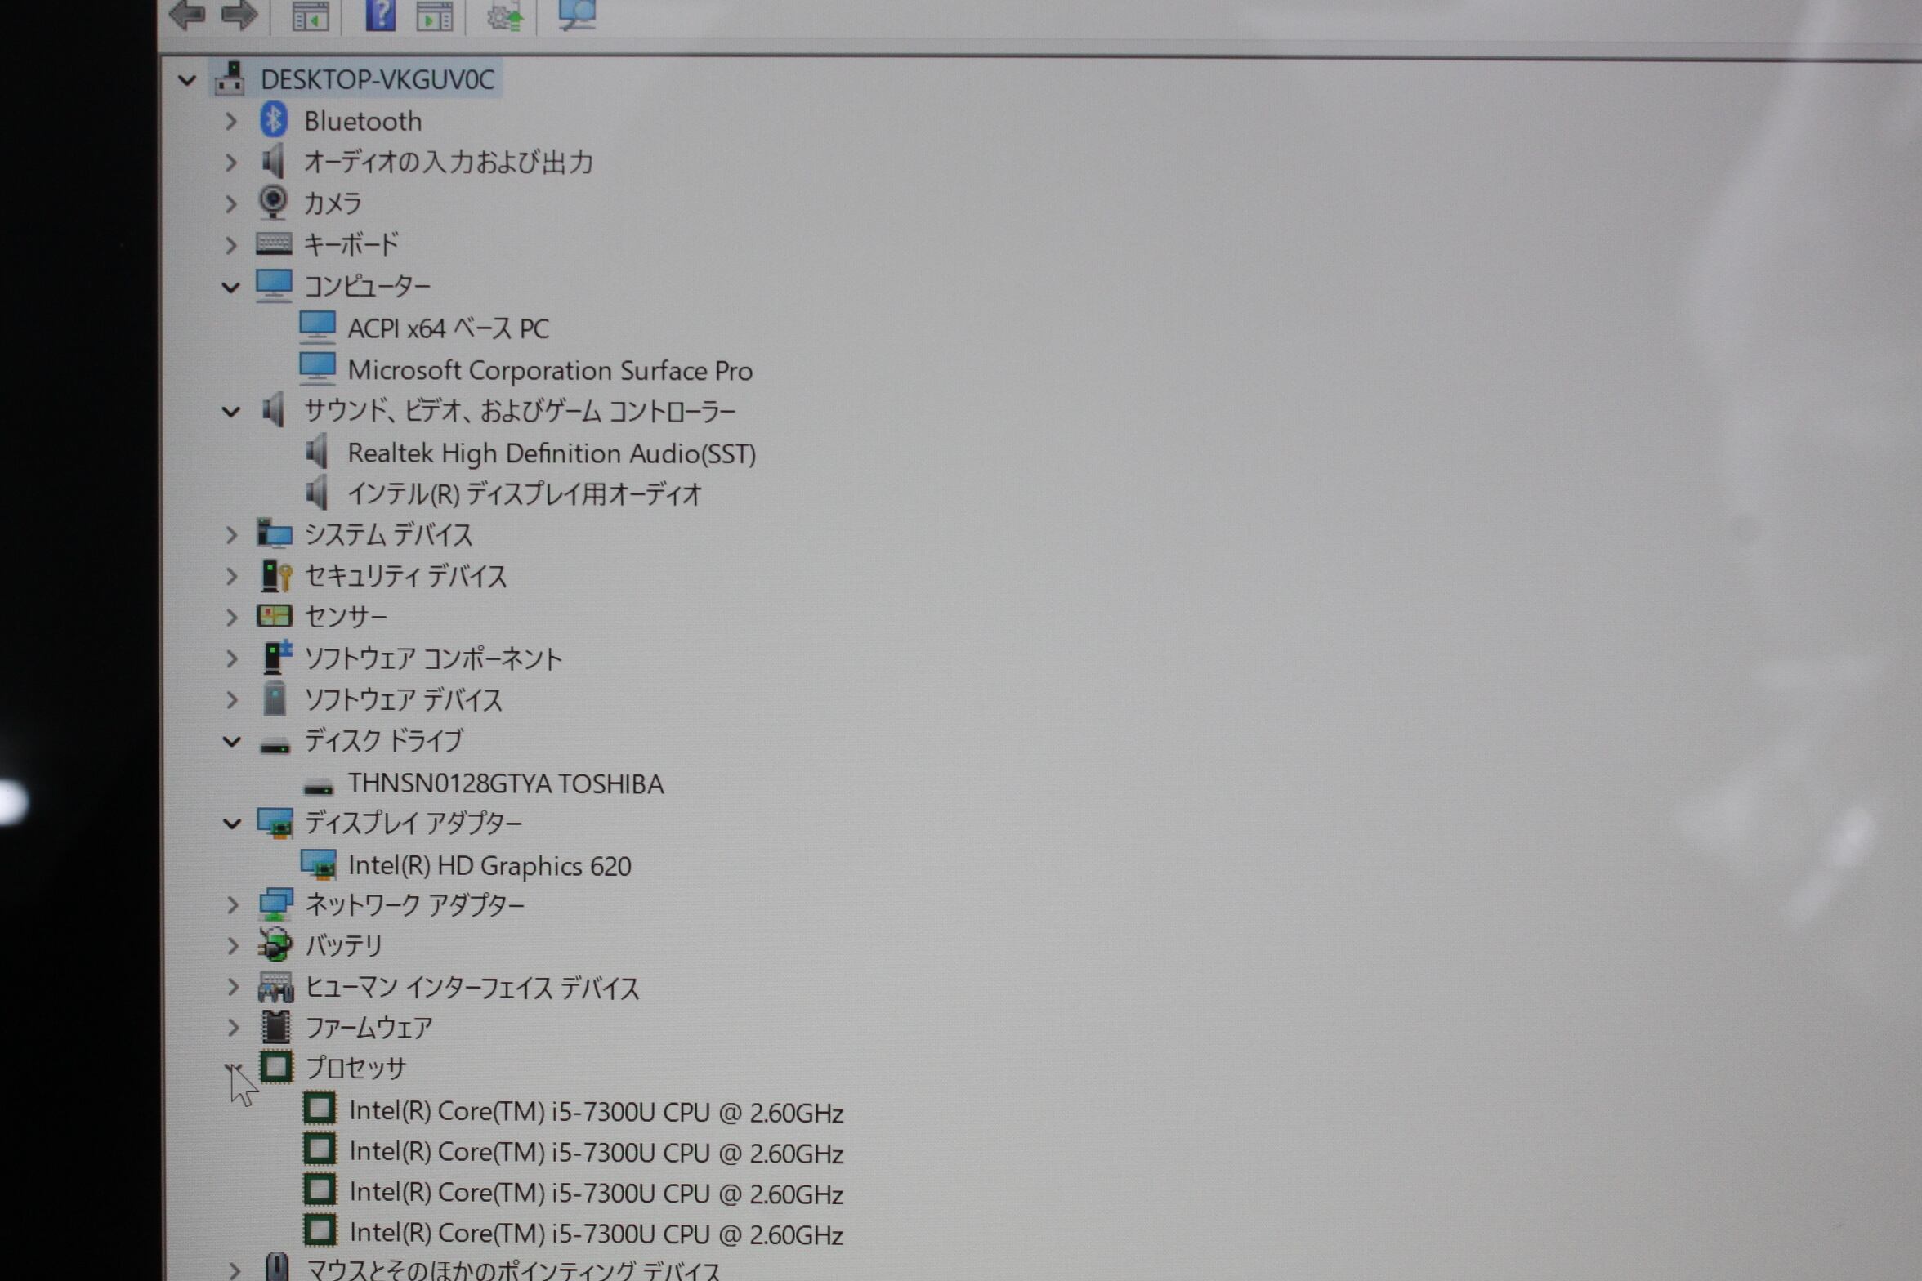This screenshot has width=1922, height=1281.
Task: Select THNSN0128GTYA TOSHIBA disk drive
Action: tap(505, 784)
